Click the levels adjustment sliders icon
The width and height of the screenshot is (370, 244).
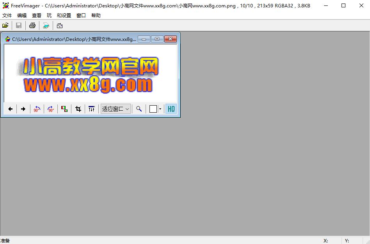(x=92, y=109)
